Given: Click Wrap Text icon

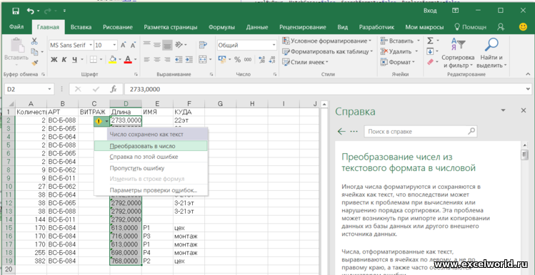Looking at the screenshot, I should pyautogui.click(x=203, y=45).
